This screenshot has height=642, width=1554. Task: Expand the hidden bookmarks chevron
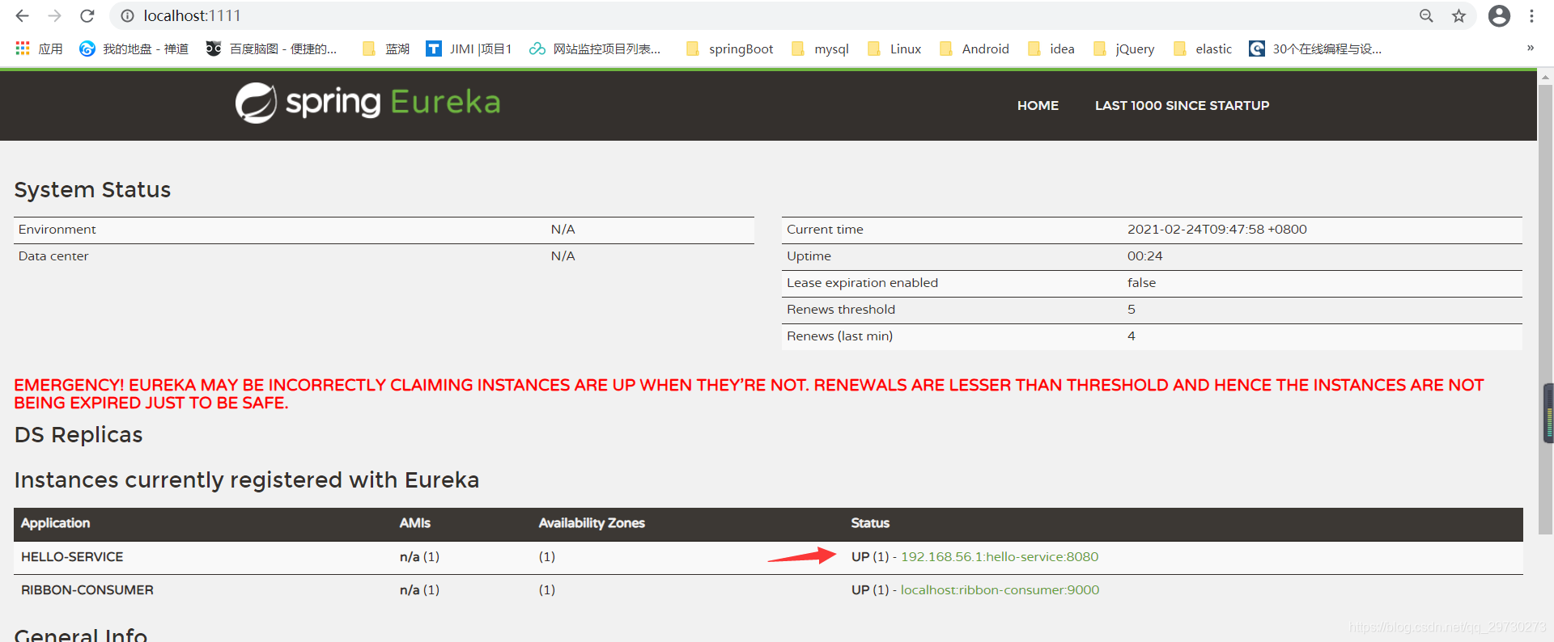(1531, 49)
